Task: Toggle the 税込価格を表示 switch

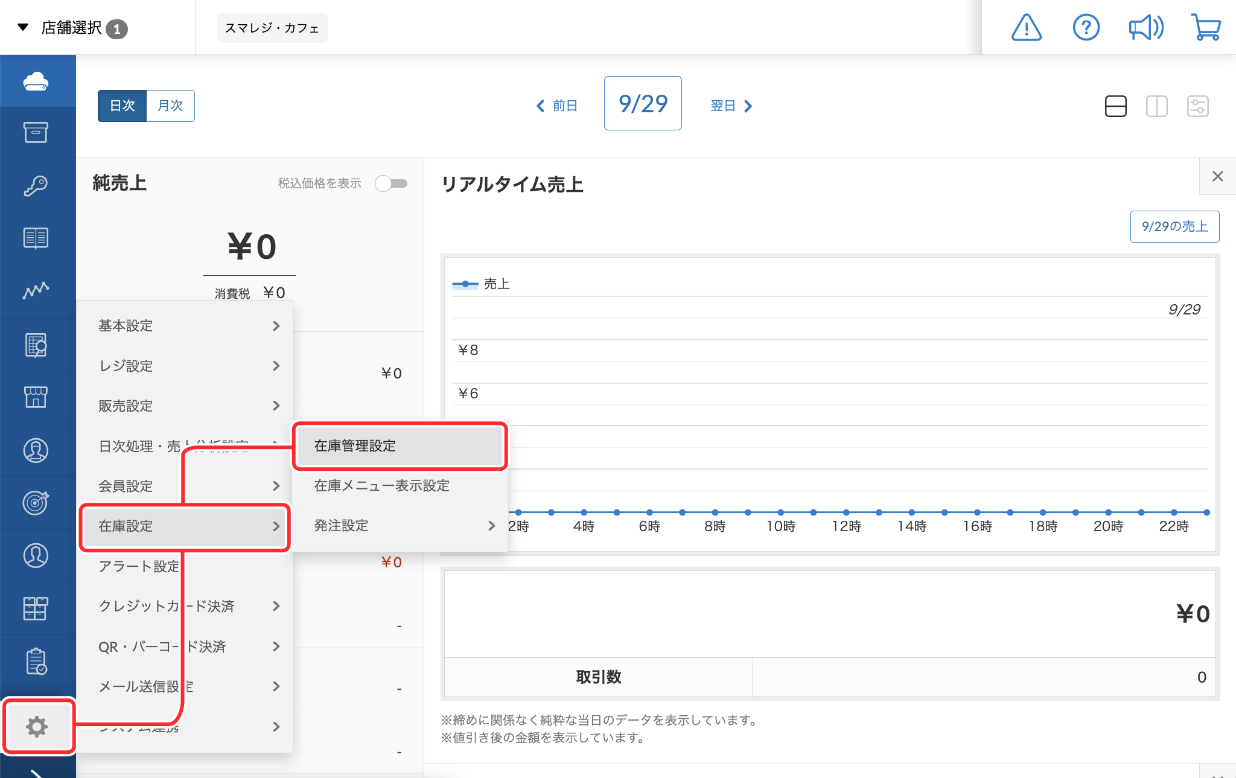Action: [x=392, y=183]
